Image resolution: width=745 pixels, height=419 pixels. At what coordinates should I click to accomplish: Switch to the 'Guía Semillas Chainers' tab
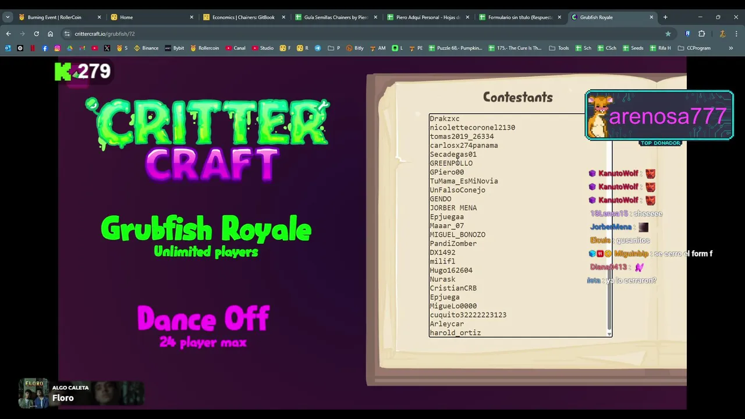(x=336, y=17)
